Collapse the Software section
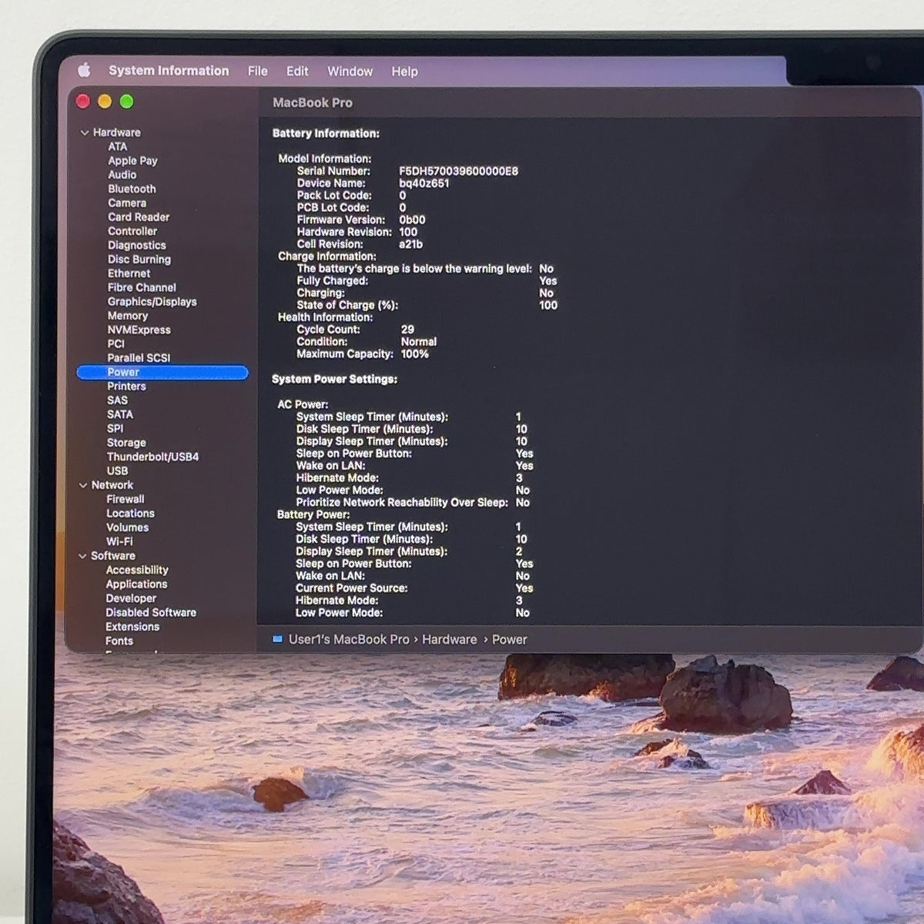Screen dimensions: 924x924 (83, 556)
